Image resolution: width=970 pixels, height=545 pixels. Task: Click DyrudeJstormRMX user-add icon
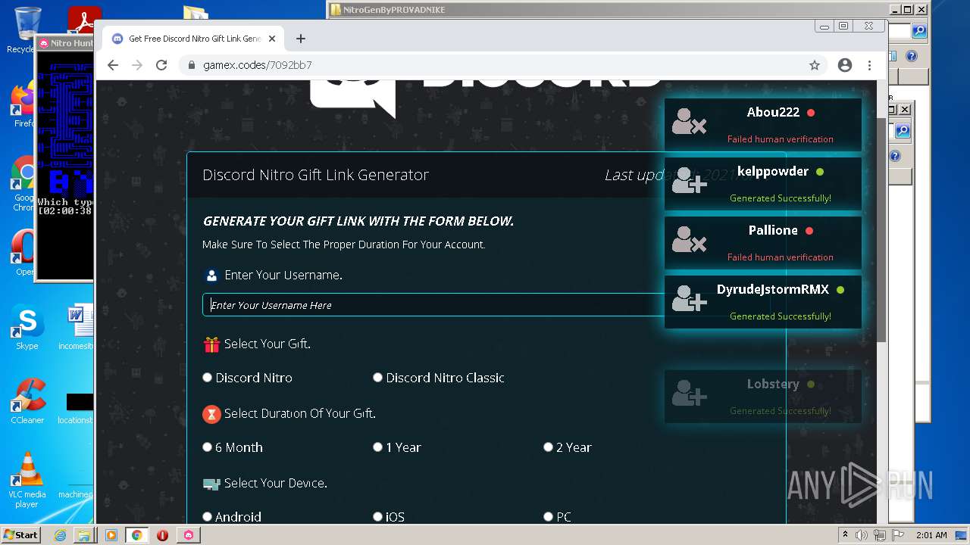tap(689, 298)
